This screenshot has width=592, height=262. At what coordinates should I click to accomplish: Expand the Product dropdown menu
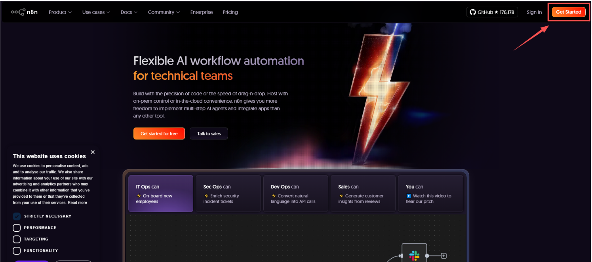tap(60, 12)
